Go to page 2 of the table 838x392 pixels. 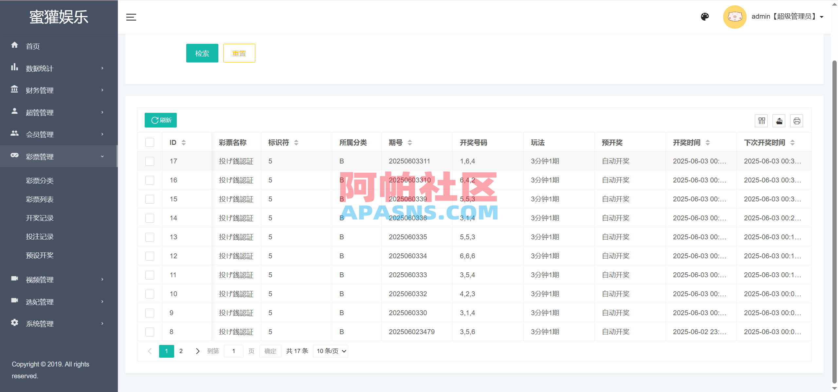181,351
